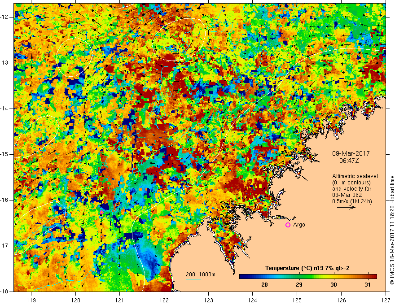Click the Argo float marker in the ocean
Viewport: 395px width, 305px height.
tap(101, 213)
